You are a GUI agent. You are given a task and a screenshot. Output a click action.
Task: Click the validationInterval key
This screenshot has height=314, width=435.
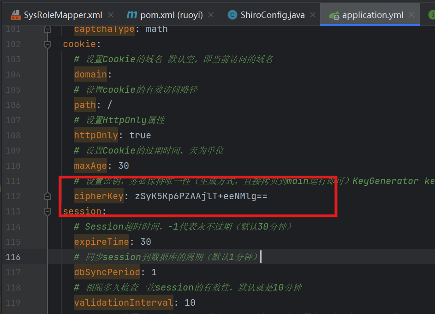pos(124,302)
